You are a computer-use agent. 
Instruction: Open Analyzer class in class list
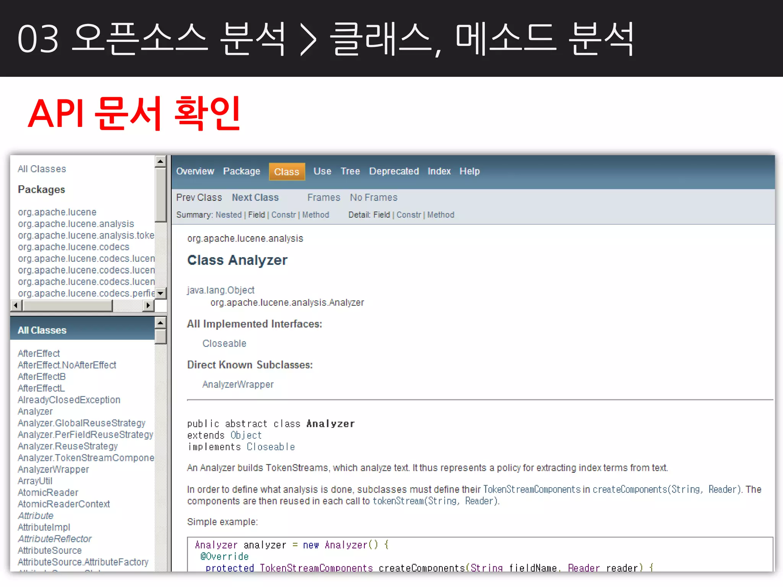35,412
